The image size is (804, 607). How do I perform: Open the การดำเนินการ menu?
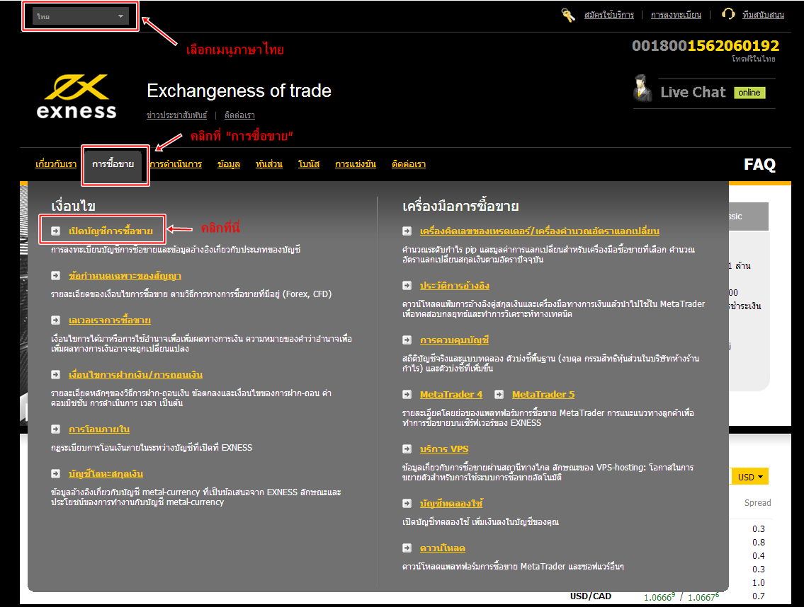tap(176, 164)
